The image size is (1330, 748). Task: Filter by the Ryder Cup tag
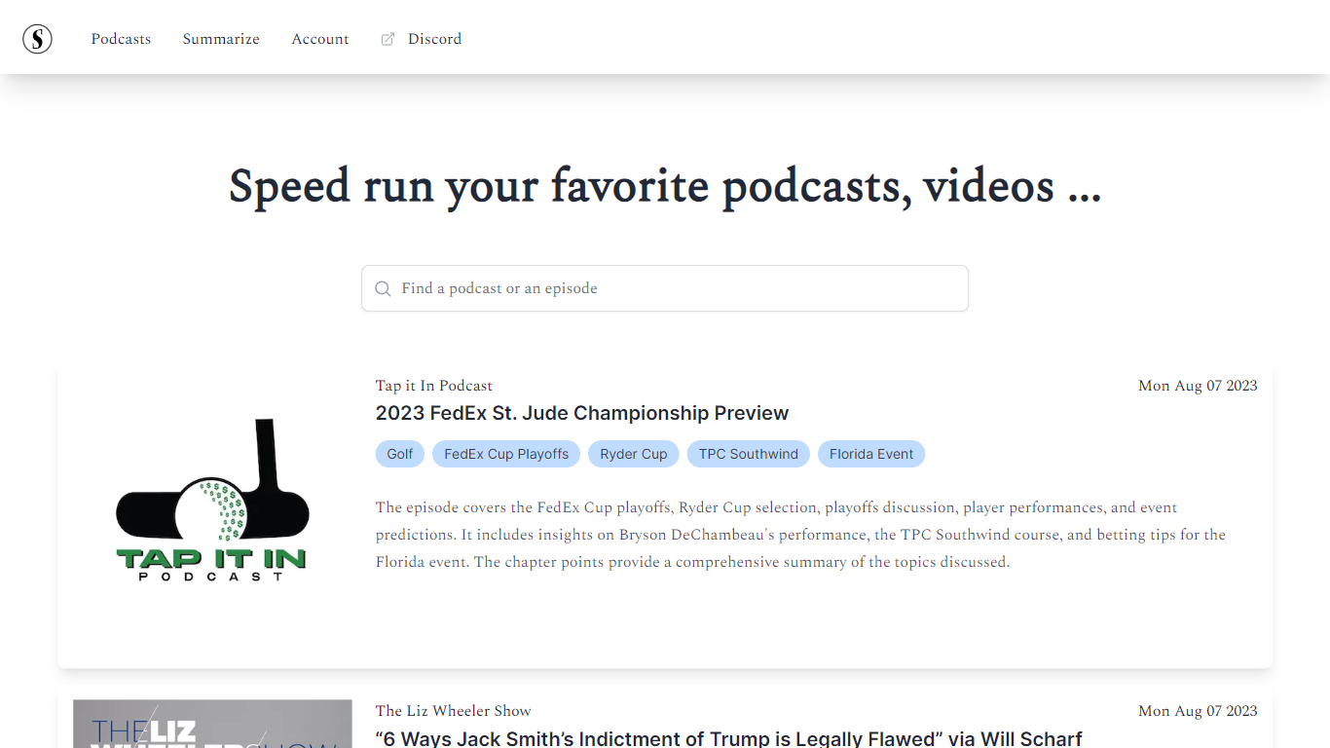click(634, 454)
